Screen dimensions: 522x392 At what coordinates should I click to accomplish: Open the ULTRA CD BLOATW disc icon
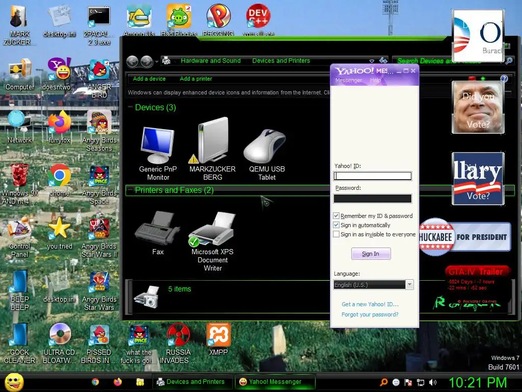pyautogui.click(x=59, y=344)
